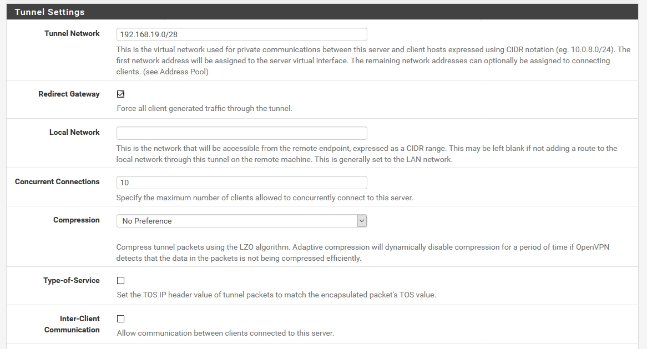Screen dimensions: 647x349
Task: Click the Inter-Client Communication label
Action: coord(72,324)
